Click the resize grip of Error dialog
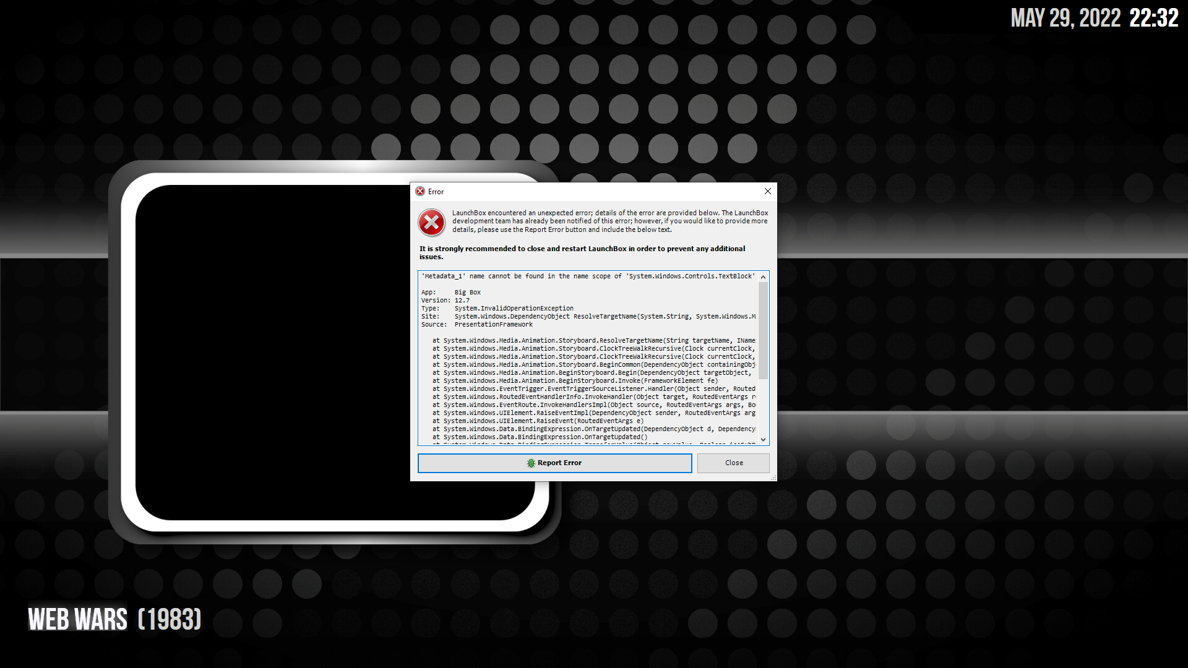This screenshot has height=668, width=1188. click(773, 477)
